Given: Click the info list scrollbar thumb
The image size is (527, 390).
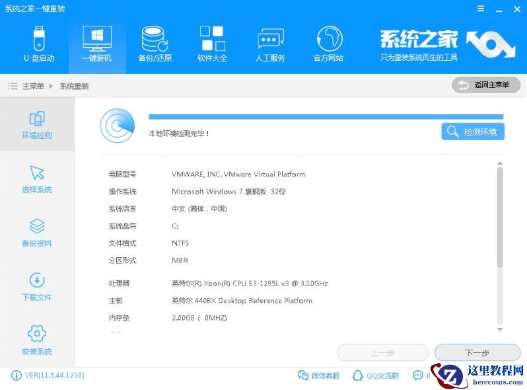Looking at the screenshot, I should coord(500,217).
